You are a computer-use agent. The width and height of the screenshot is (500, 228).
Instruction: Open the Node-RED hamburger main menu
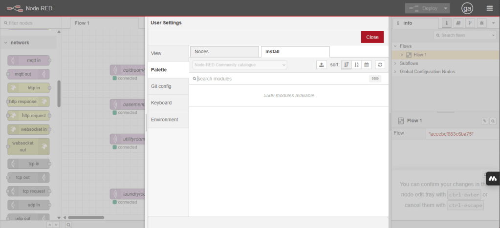click(489, 9)
